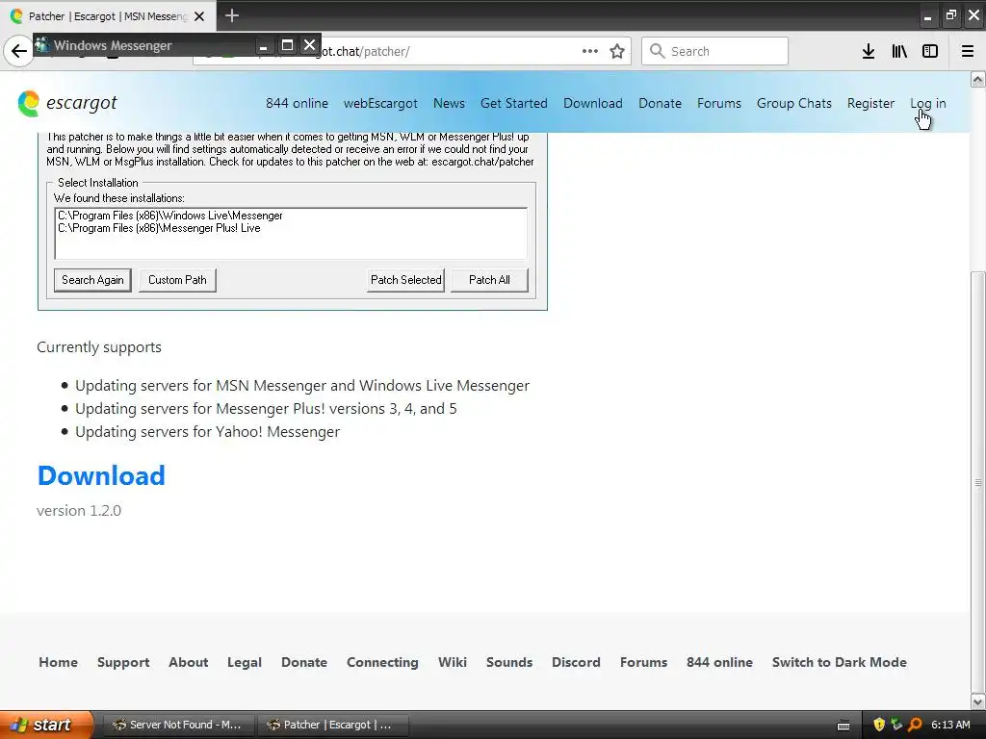986x739 pixels.
Task: Open the page actions three-dot menu
Action: (590, 51)
